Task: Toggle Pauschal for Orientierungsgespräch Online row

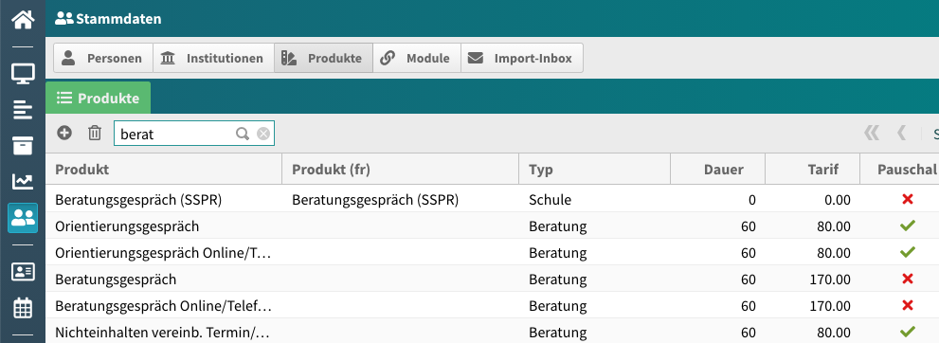Action: 908,252
